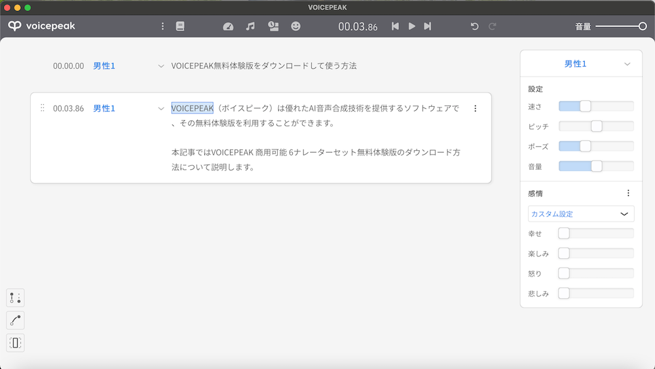Click the toolbar time display 00.03.86

tap(358, 27)
